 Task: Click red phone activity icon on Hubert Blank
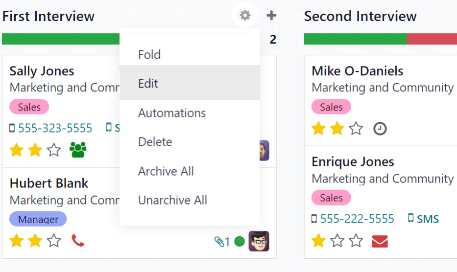[78, 240]
